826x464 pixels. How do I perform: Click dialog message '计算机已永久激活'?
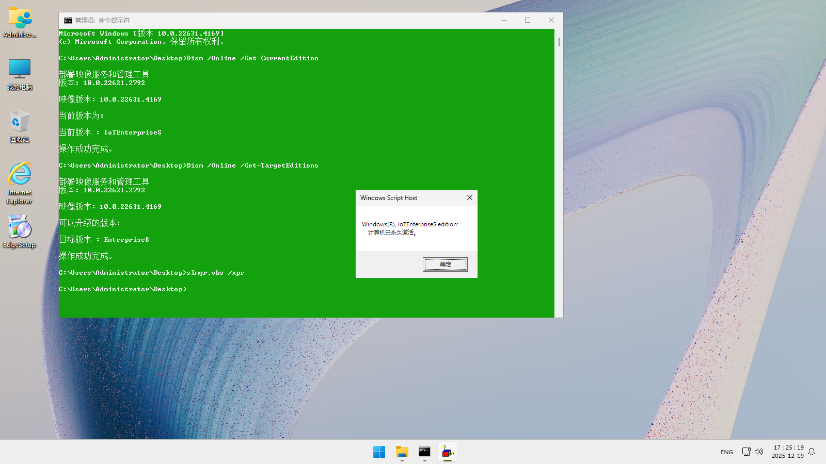click(x=391, y=233)
